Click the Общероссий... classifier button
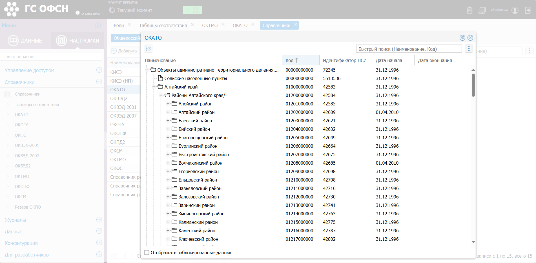Viewport: 536px width, 263px height. (126, 38)
